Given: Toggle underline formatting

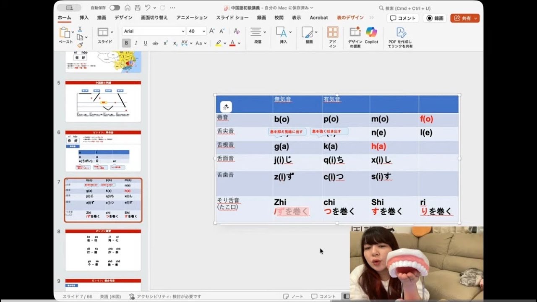Looking at the screenshot, I should pos(146,43).
